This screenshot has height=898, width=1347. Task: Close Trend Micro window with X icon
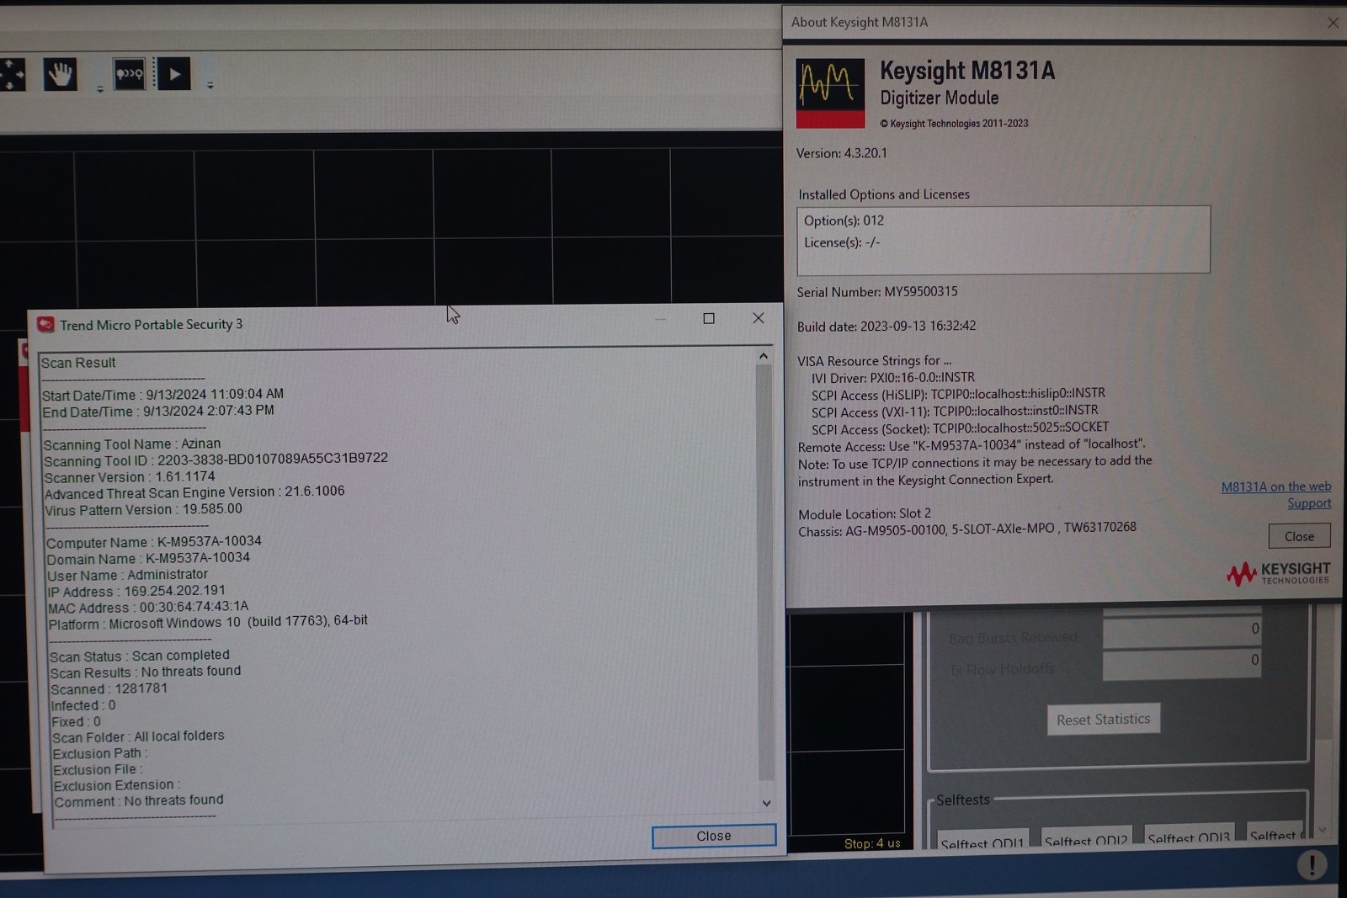click(x=759, y=318)
